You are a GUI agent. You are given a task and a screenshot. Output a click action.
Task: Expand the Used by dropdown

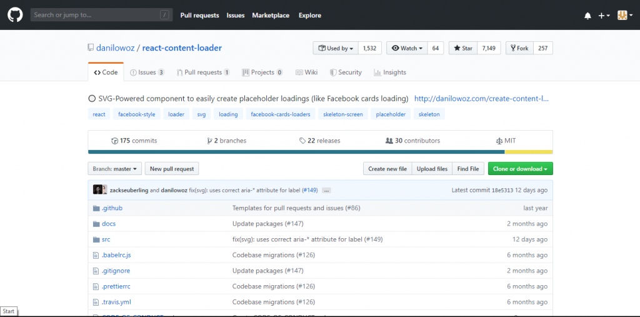tap(336, 48)
